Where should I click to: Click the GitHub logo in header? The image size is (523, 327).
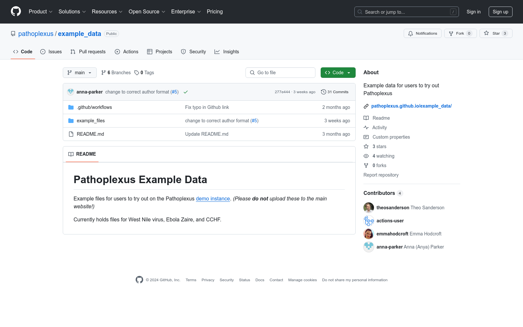click(16, 11)
